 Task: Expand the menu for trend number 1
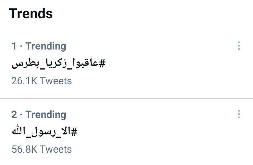tap(239, 46)
